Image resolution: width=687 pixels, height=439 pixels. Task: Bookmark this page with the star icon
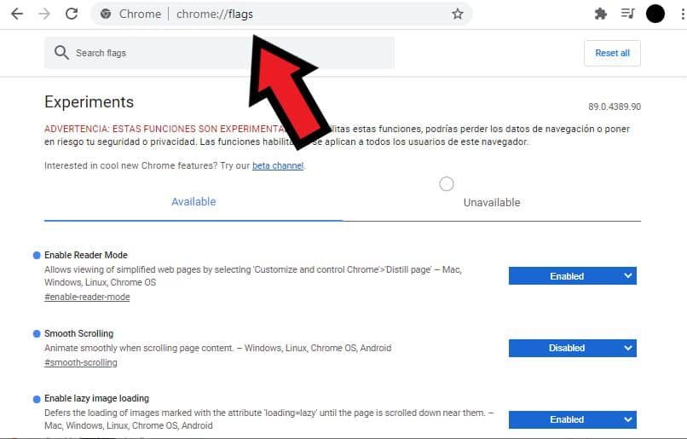(458, 14)
